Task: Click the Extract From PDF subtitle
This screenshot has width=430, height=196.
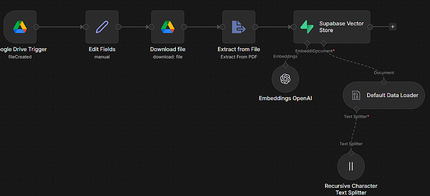Action: tap(239, 57)
